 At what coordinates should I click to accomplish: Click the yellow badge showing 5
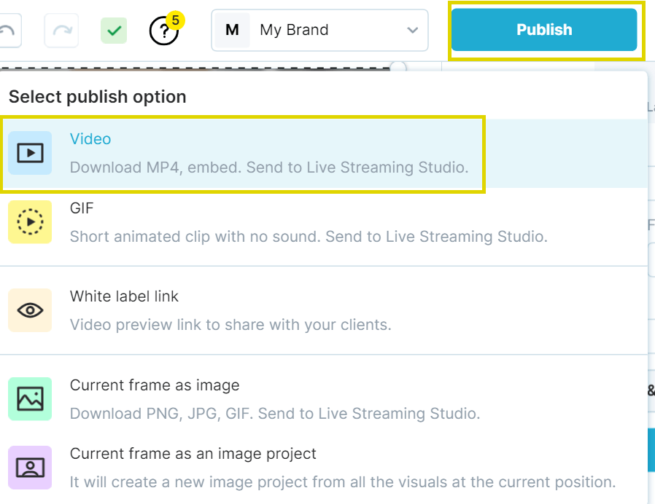click(x=175, y=20)
